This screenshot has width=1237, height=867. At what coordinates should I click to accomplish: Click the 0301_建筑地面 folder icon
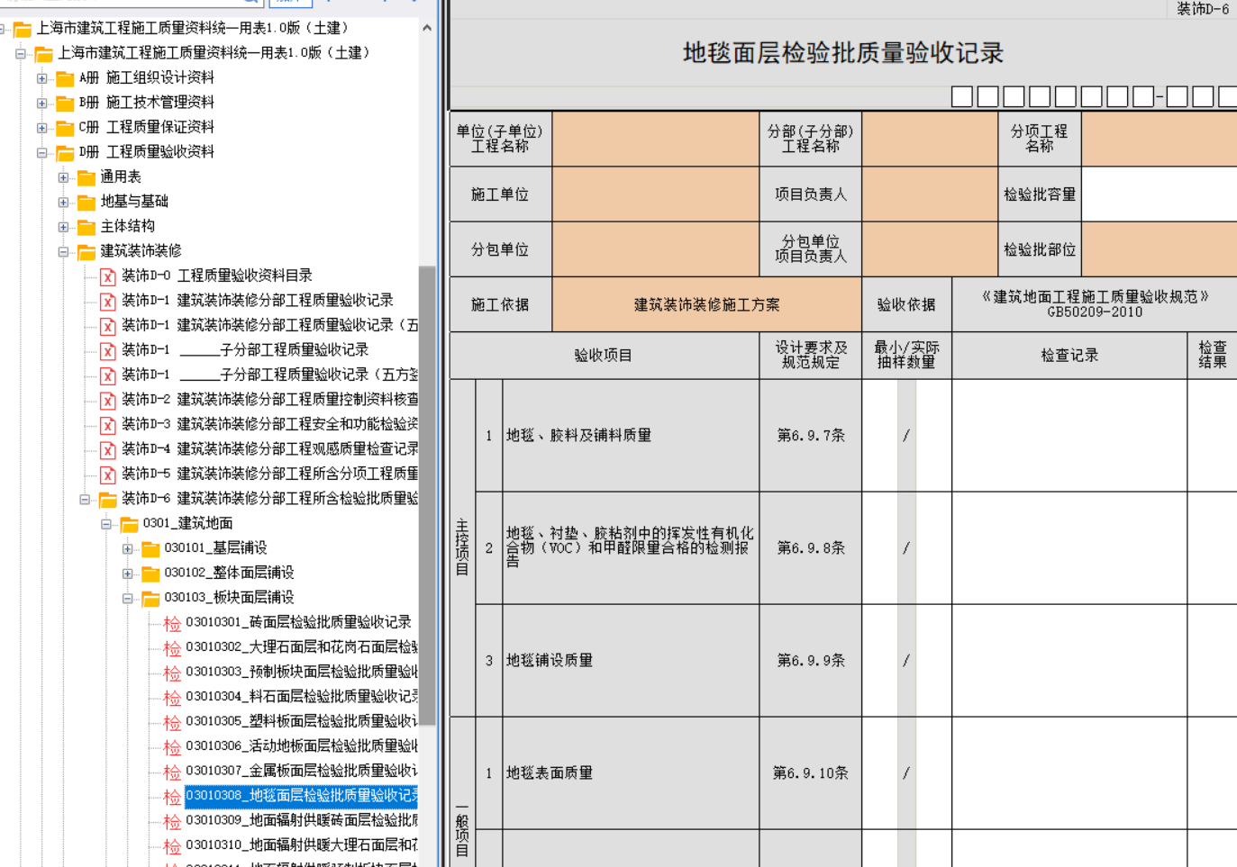pos(130,524)
